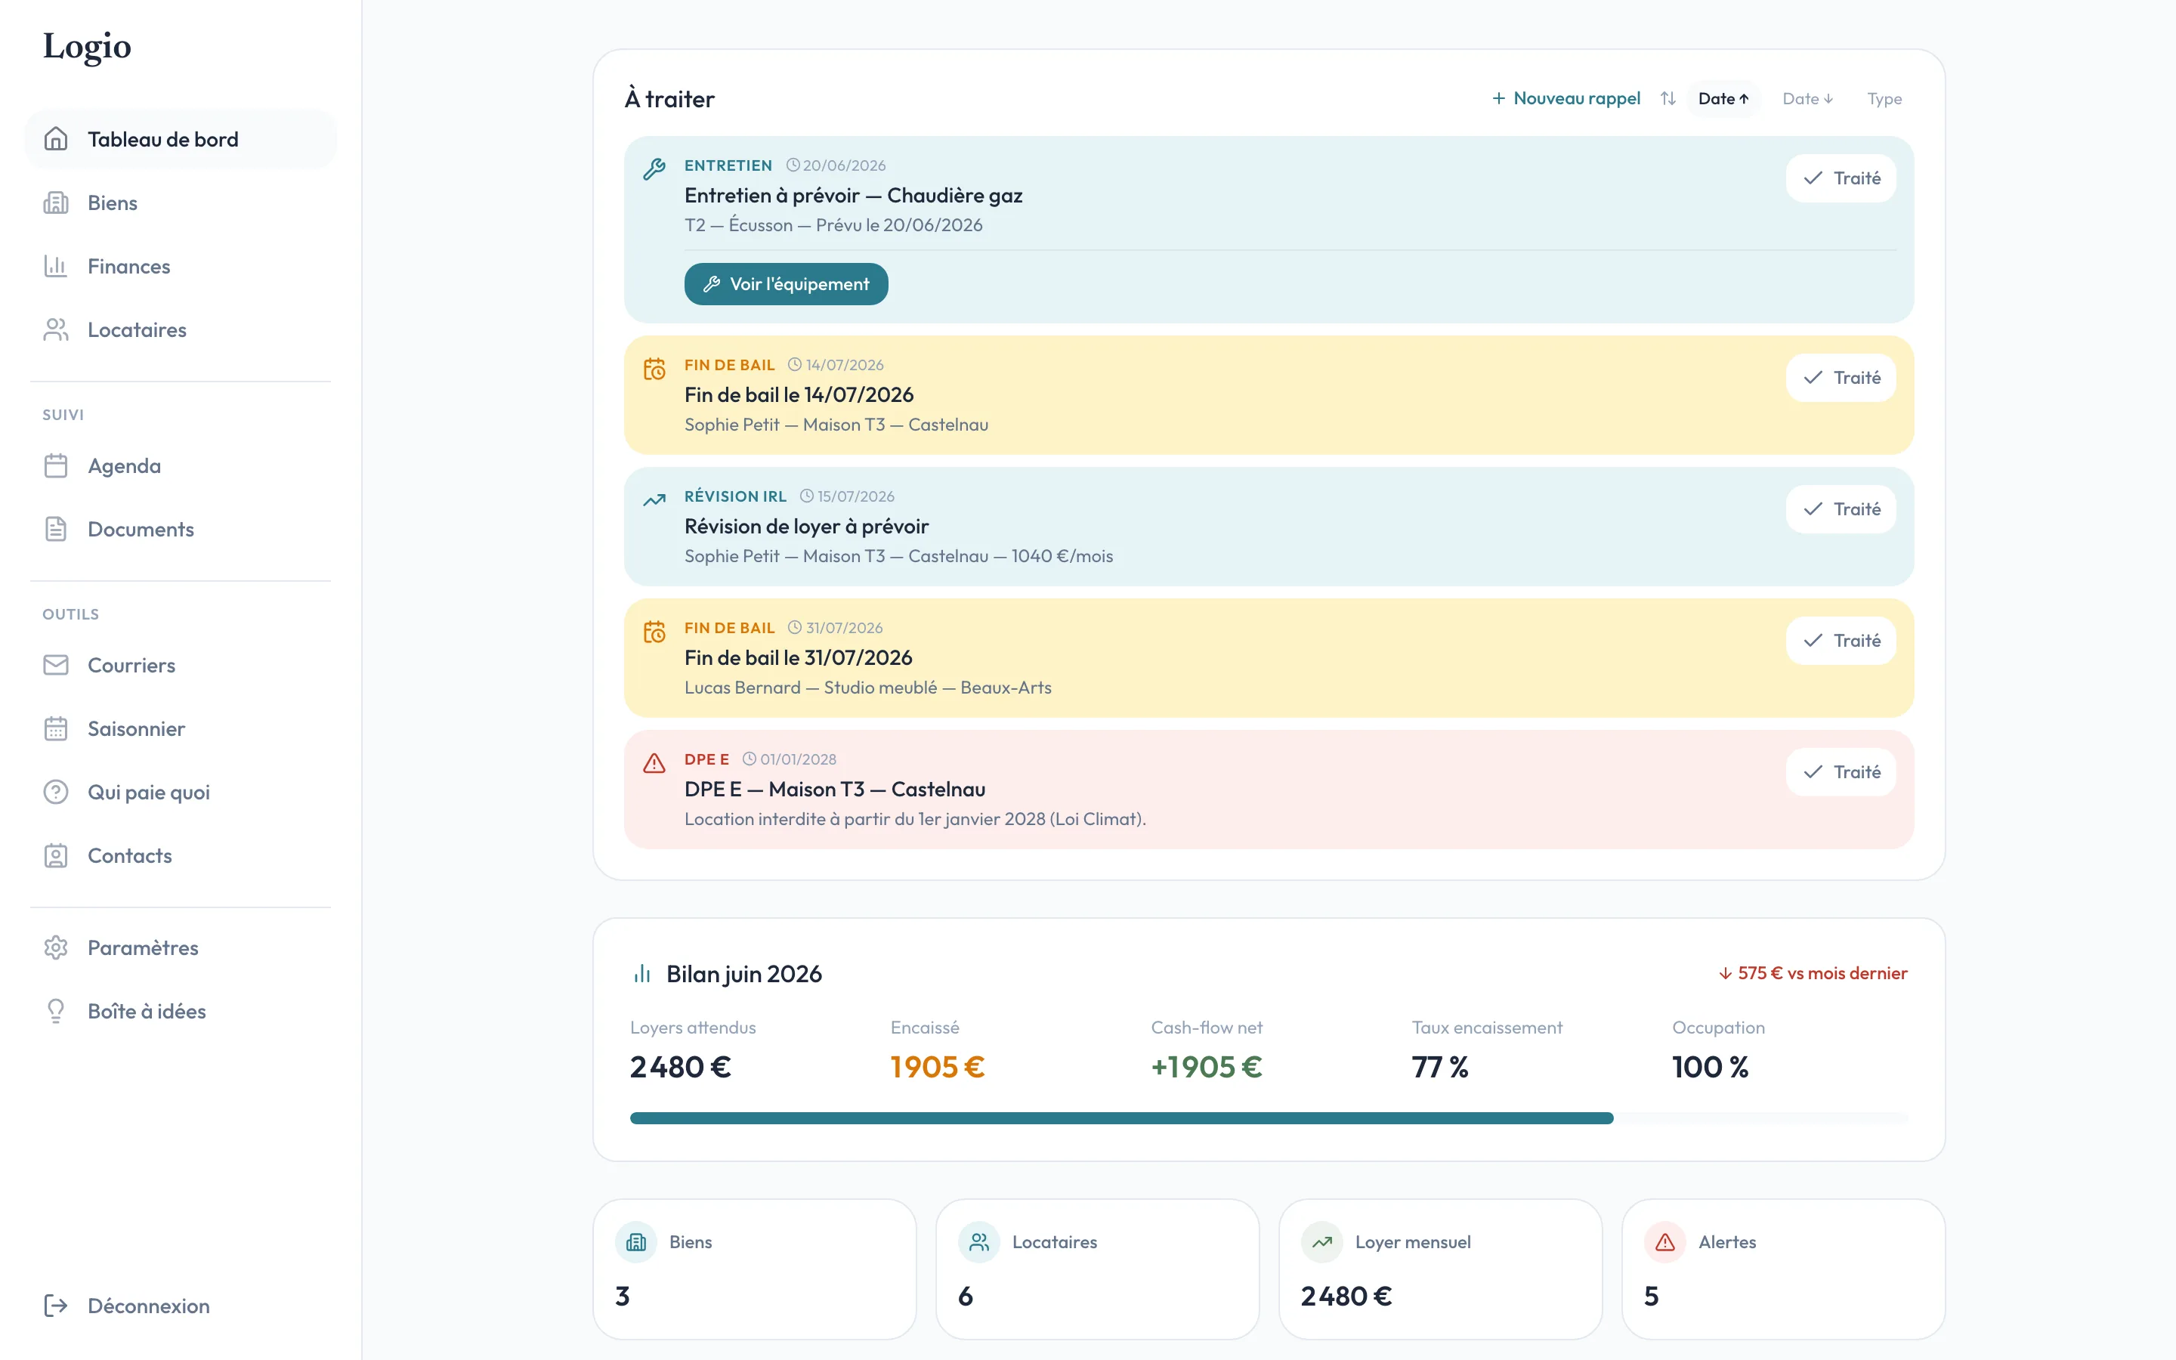The width and height of the screenshot is (2176, 1360).
Task: Mark the Chaudière gaz entretien as Traité
Action: coord(1841,178)
